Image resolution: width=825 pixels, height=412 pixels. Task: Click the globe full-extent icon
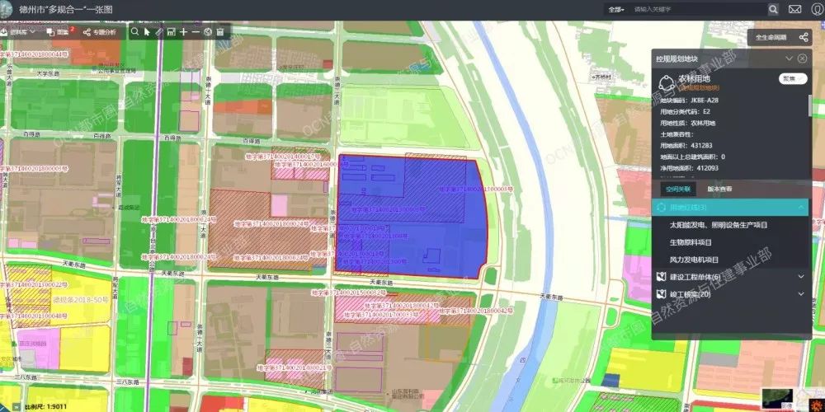208,32
